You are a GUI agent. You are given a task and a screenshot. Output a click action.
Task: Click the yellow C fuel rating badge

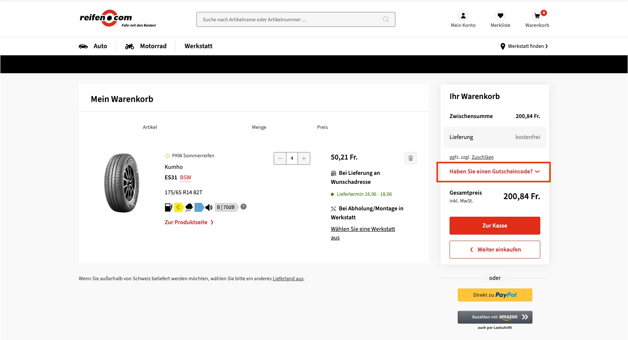(178, 207)
